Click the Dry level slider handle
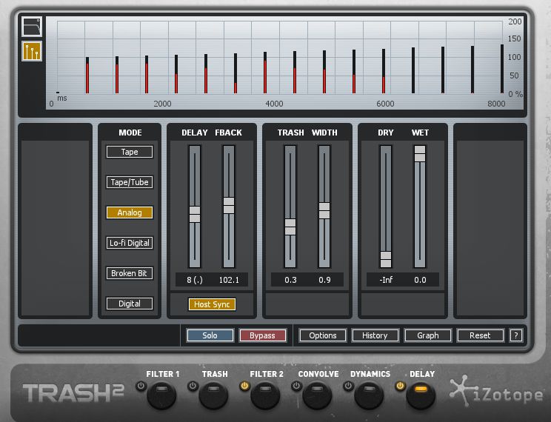 [x=386, y=260]
